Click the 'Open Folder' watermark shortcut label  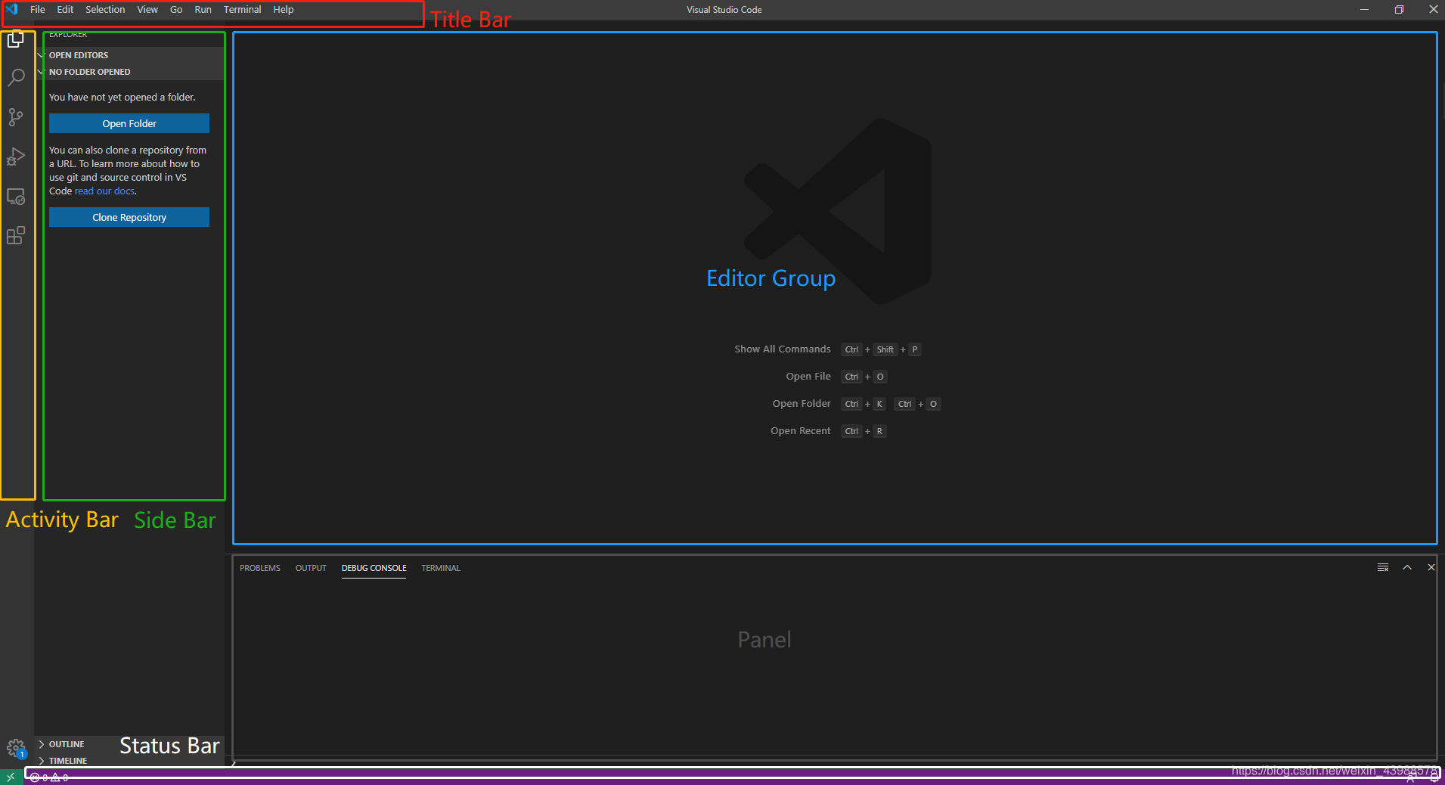802,404
